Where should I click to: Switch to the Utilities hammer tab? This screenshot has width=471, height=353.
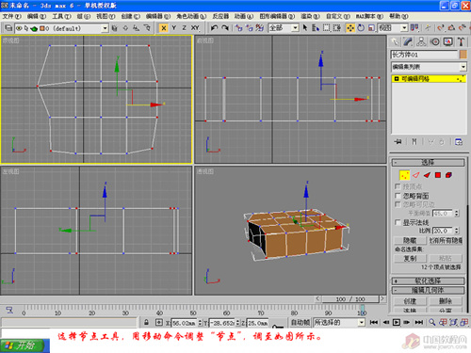[461, 41]
